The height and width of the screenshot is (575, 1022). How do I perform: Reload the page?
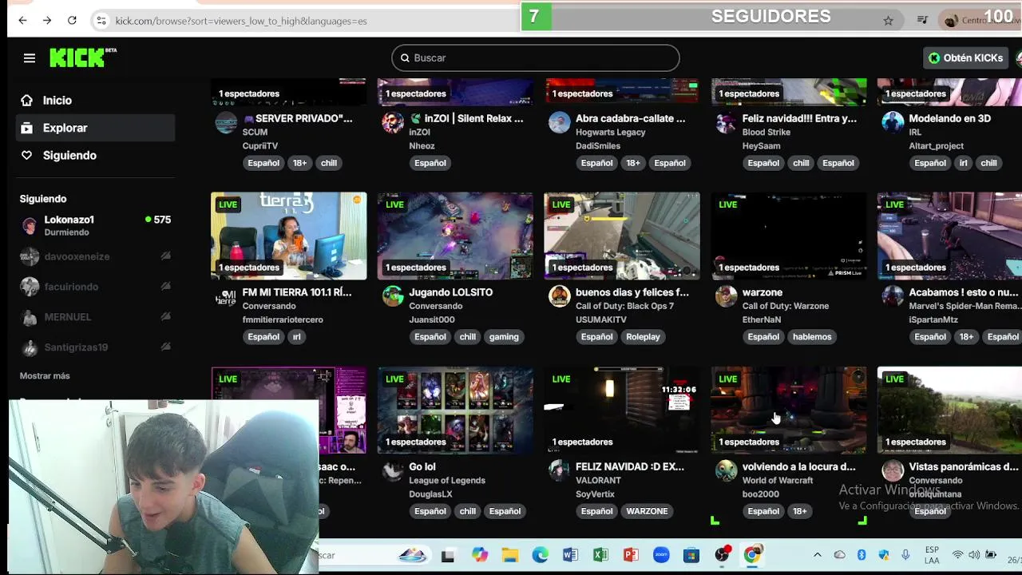point(72,21)
